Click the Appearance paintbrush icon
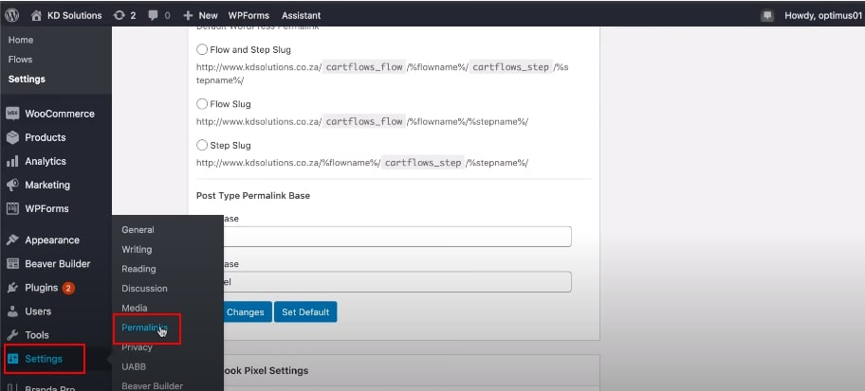 (12, 240)
